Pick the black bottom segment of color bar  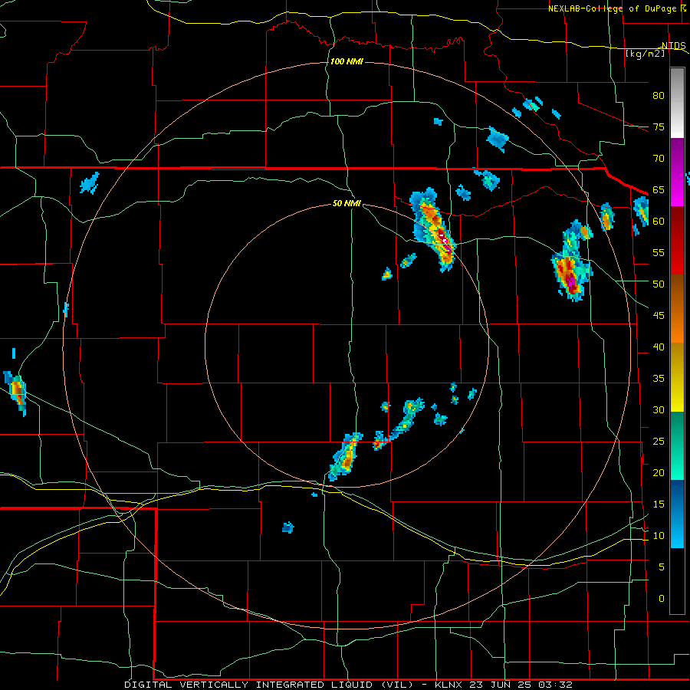677,581
